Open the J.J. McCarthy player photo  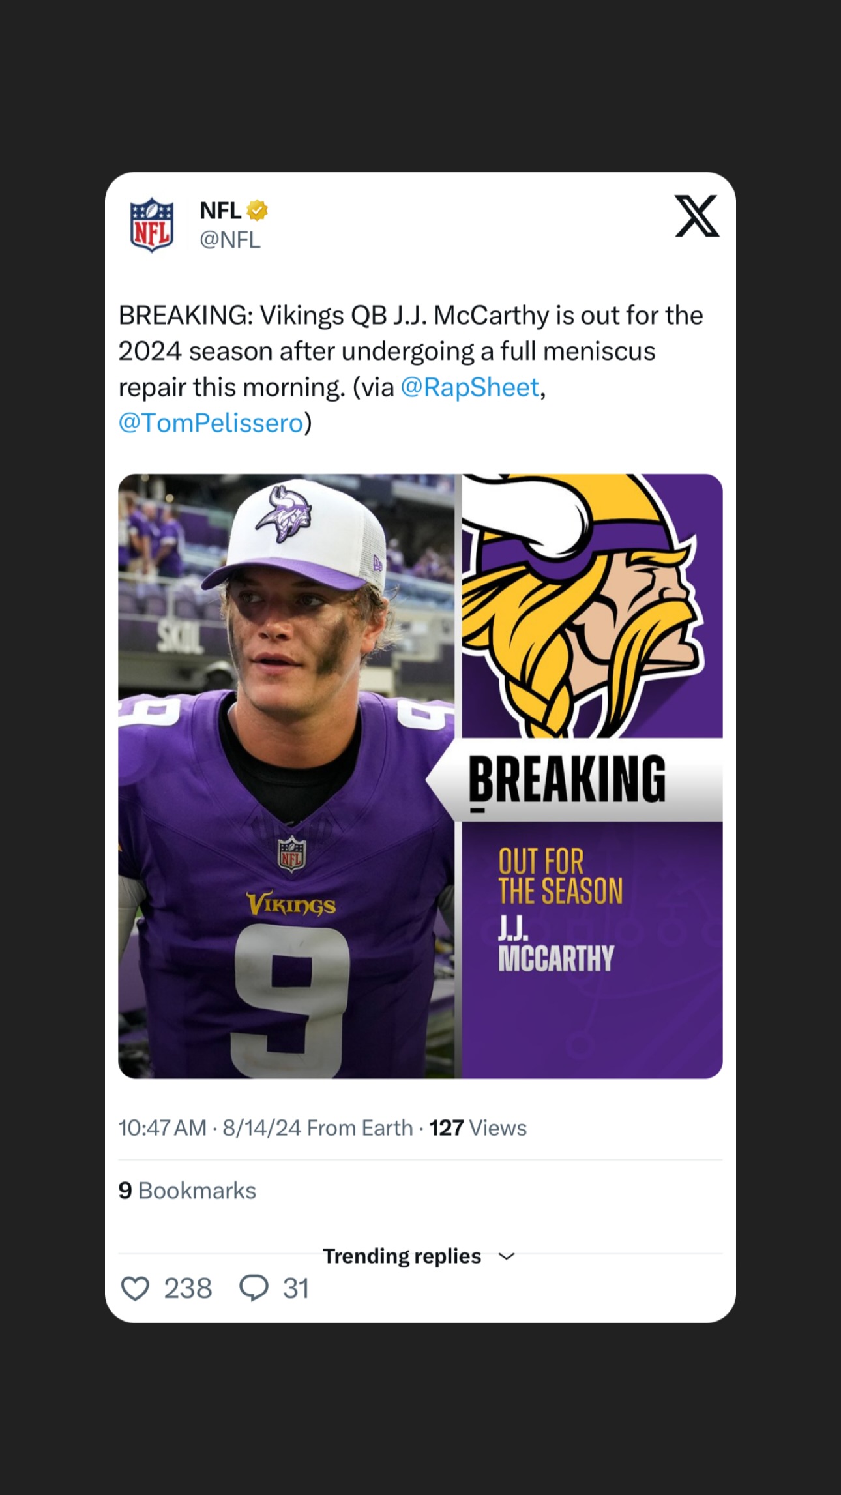coord(287,776)
